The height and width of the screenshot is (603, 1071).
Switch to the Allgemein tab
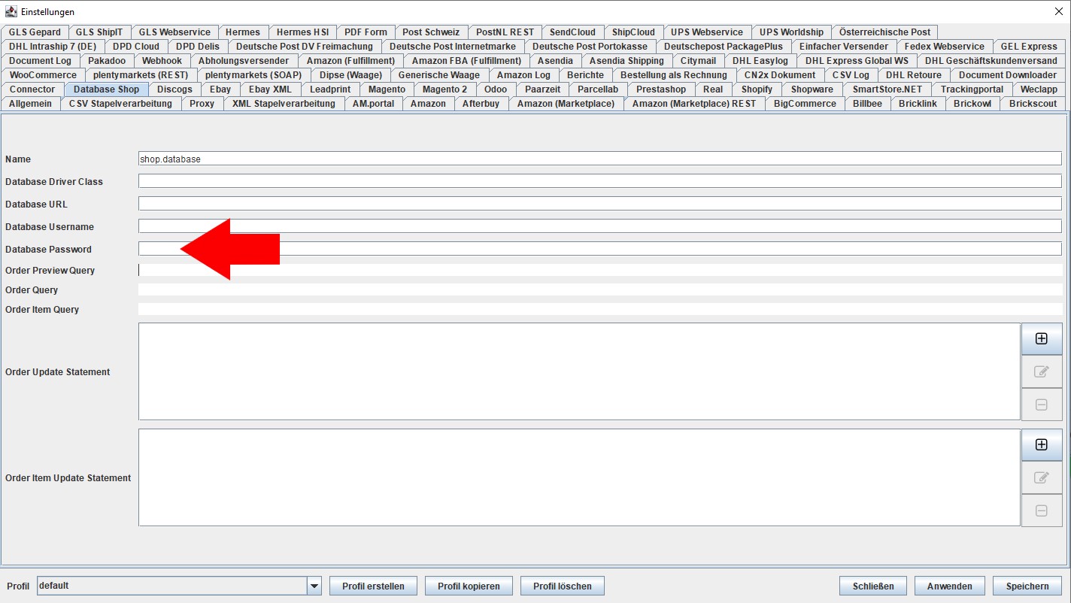[30, 104]
